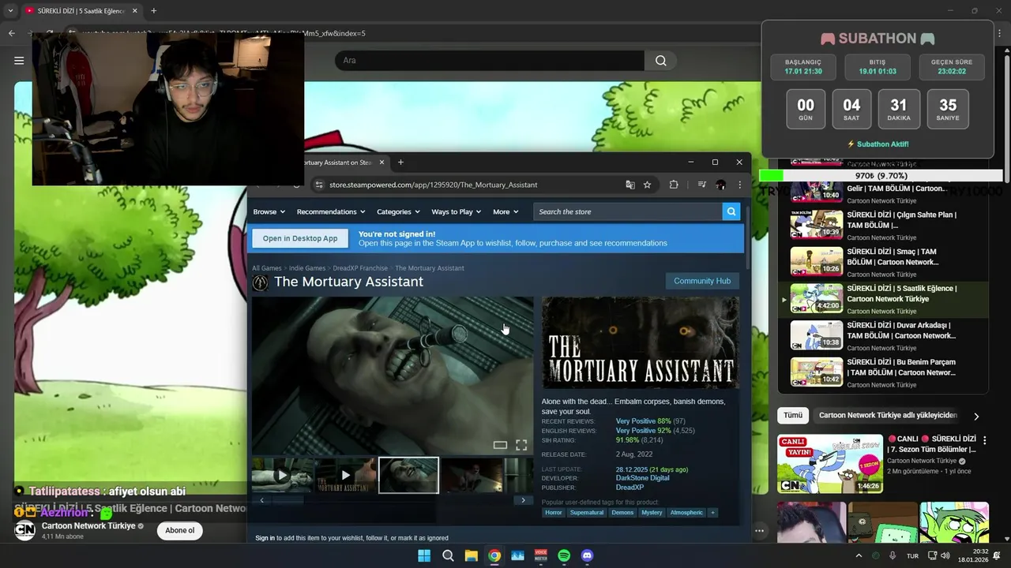Viewport: 1011px width, 568px height.
Task: Open Windows taskbar search
Action: point(448,555)
